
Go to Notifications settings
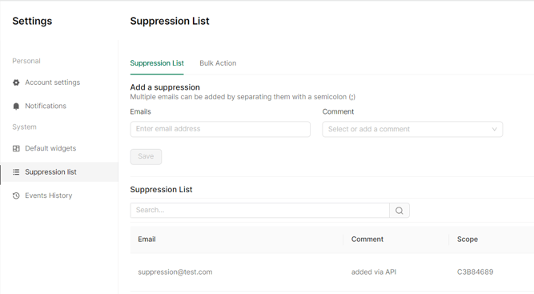coord(46,106)
